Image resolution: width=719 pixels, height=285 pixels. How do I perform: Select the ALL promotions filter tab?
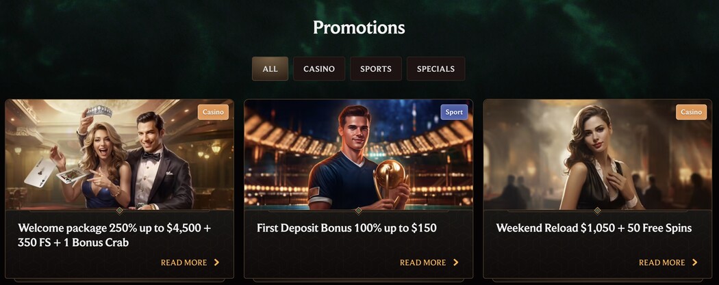(x=270, y=69)
